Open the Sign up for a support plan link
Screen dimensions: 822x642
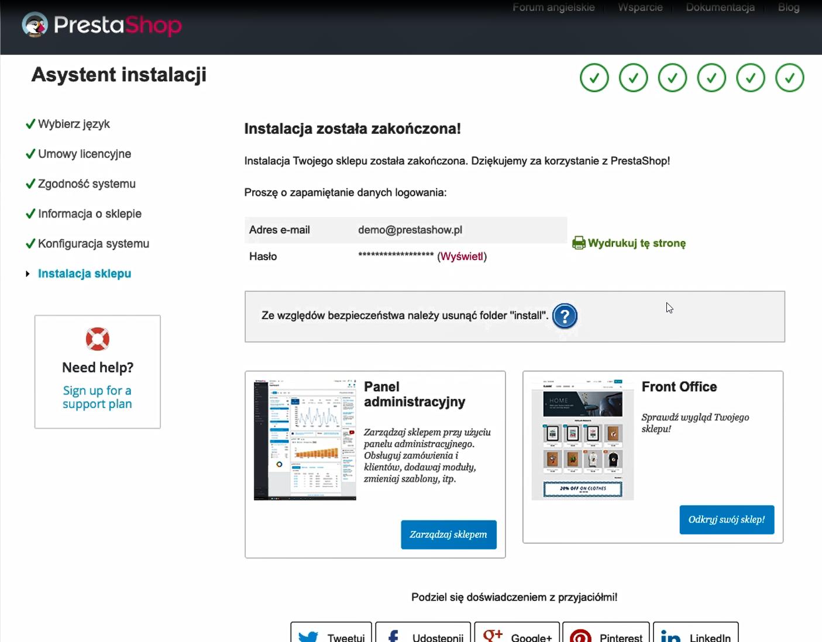pyautogui.click(x=97, y=397)
